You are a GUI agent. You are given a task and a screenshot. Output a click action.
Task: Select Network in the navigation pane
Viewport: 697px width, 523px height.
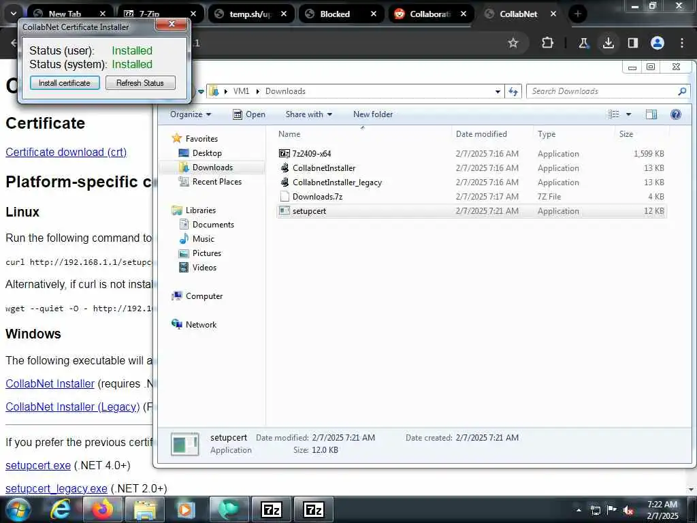[x=201, y=325]
